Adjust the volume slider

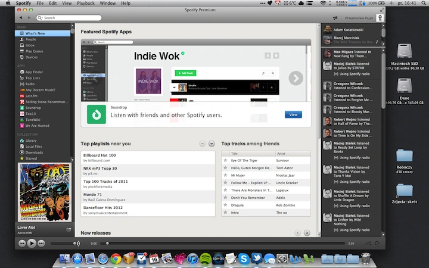63,244
